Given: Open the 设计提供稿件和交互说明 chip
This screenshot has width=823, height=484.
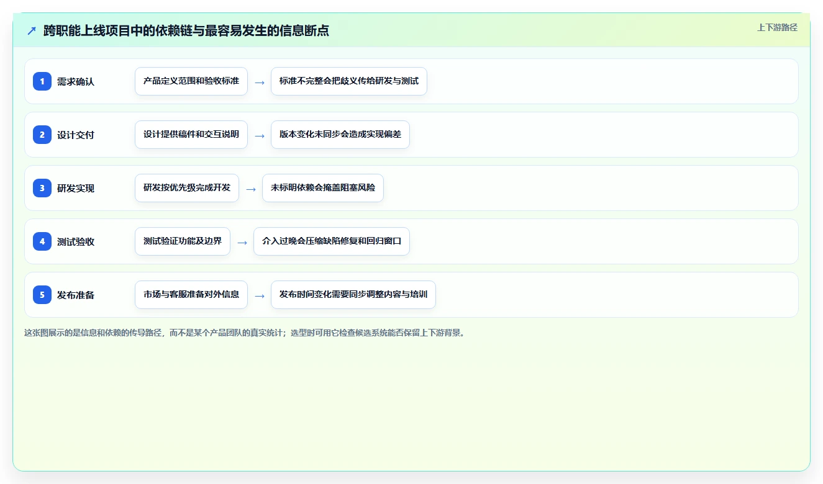Looking at the screenshot, I should pyautogui.click(x=191, y=135).
